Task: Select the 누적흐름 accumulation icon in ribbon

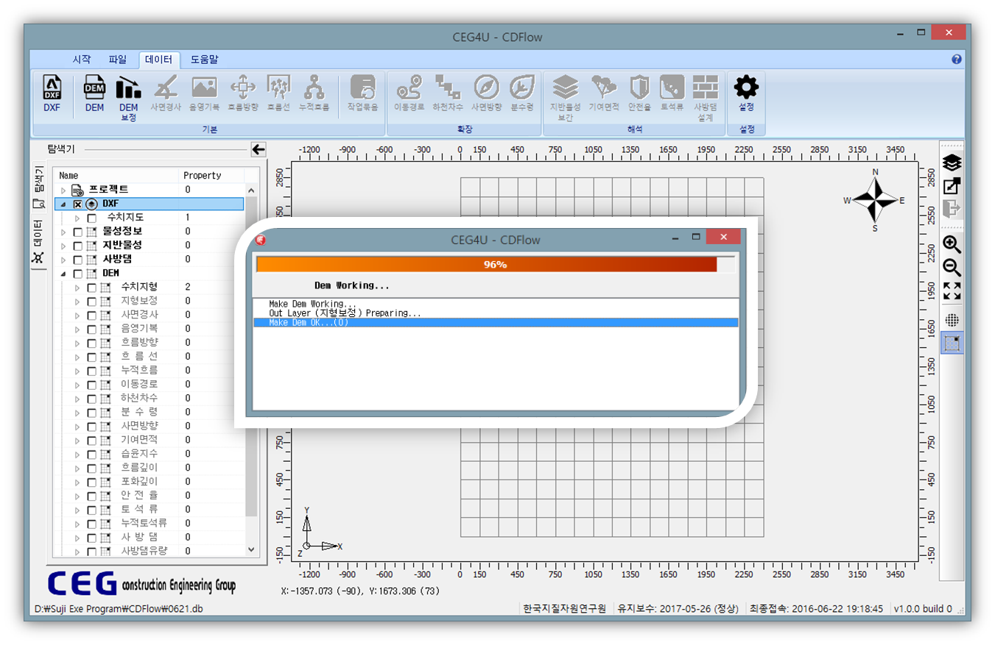Action: (x=314, y=93)
